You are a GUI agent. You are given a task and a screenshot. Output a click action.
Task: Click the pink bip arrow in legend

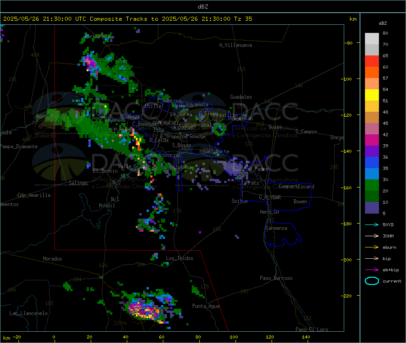click(x=372, y=258)
